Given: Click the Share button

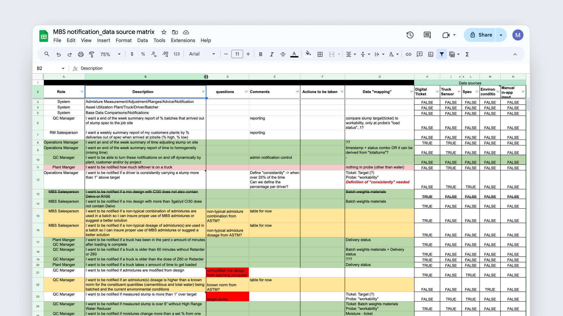Looking at the screenshot, I should (481, 35).
